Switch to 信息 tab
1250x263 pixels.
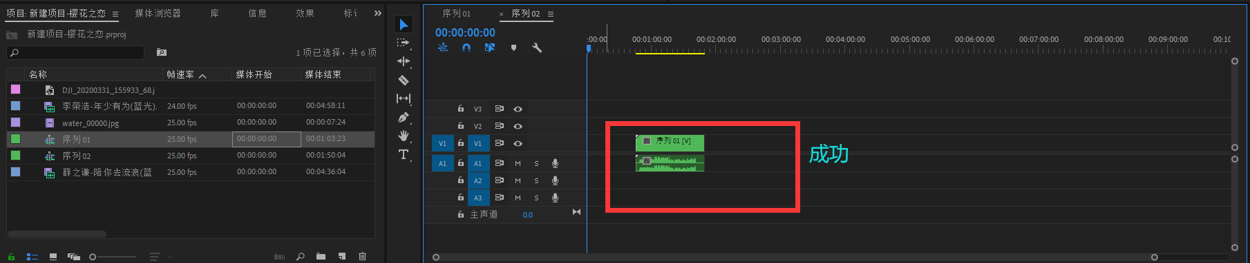(x=258, y=13)
